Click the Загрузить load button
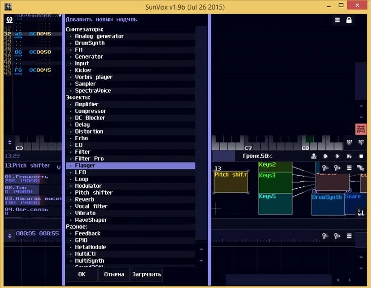 click(x=146, y=274)
